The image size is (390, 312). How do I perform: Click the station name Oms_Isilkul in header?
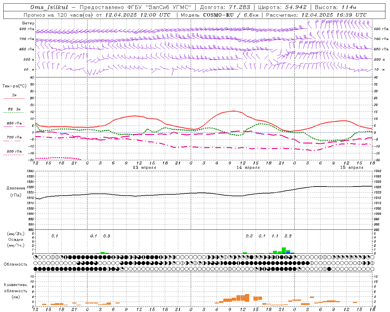click(49, 7)
